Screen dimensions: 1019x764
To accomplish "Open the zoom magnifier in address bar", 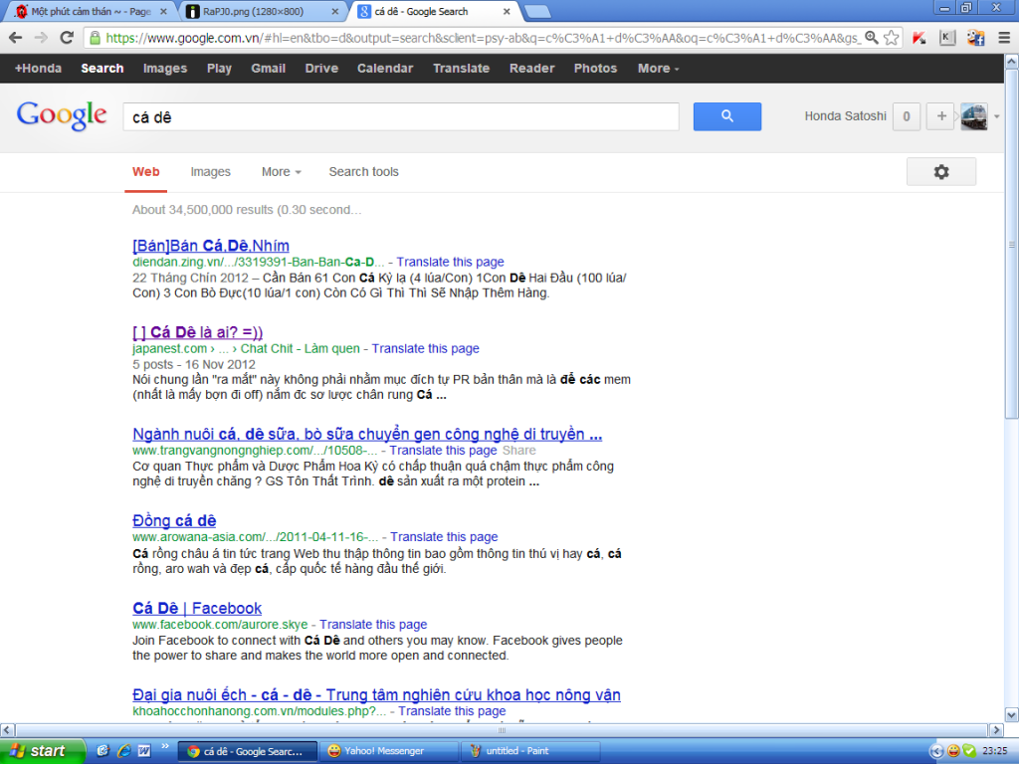I will pos(872,38).
